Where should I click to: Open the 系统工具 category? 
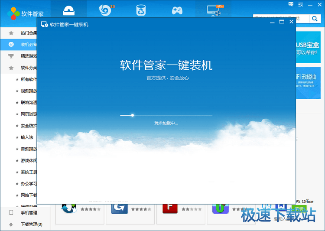pyautogui.click(x=29, y=172)
